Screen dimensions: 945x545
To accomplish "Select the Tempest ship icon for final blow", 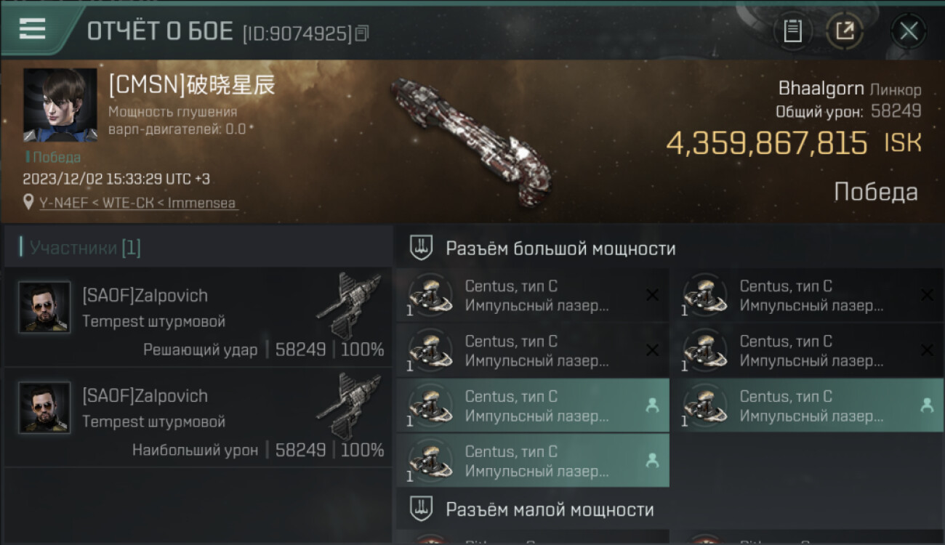I will pos(350,304).
